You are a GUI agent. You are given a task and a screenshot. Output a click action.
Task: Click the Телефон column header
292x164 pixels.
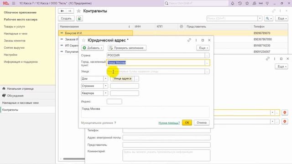point(270,26)
